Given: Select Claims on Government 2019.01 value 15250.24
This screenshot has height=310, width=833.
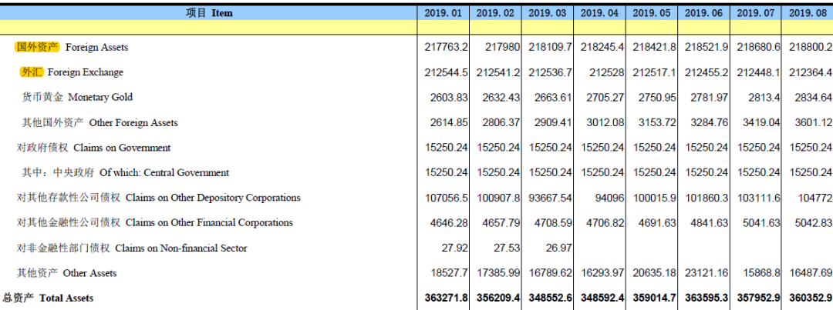Looking at the screenshot, I should pos(447,148).
